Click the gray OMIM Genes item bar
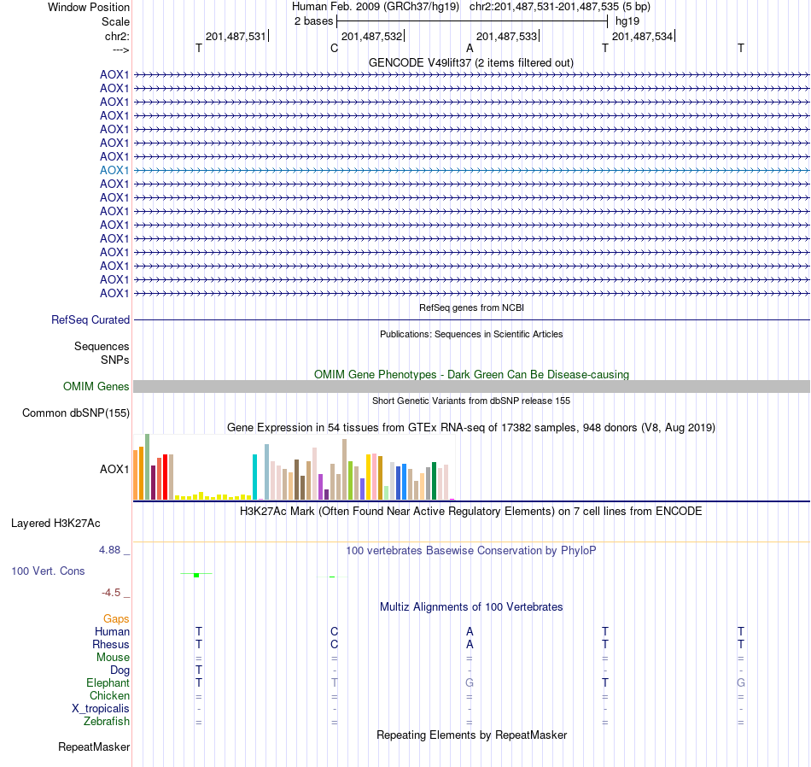This screenshot has height=767, width=811. [472, 387]
